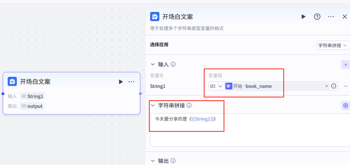Remove the String1 row with minus
The width and height of the screenshot is (350, 165).
click(345, 86)
